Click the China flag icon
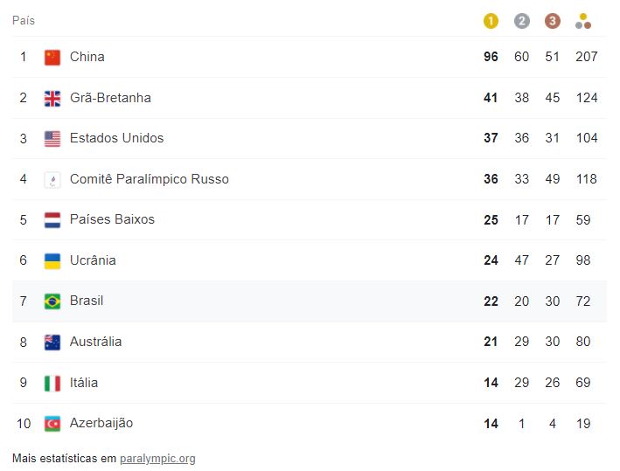 click(x=52, y=58)
